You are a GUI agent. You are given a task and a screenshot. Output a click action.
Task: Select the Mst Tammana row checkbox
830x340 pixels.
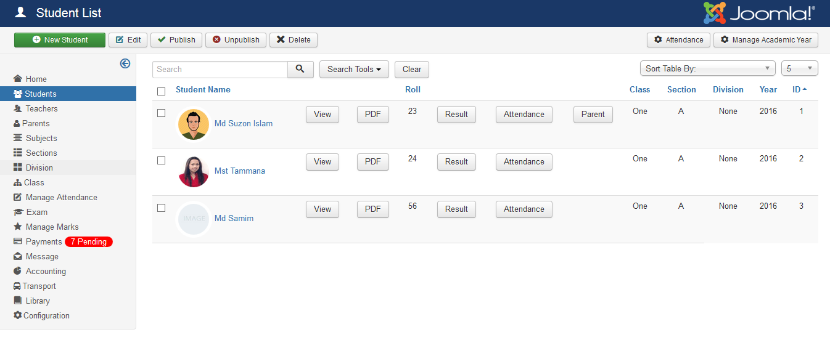(x=162, y=161)
